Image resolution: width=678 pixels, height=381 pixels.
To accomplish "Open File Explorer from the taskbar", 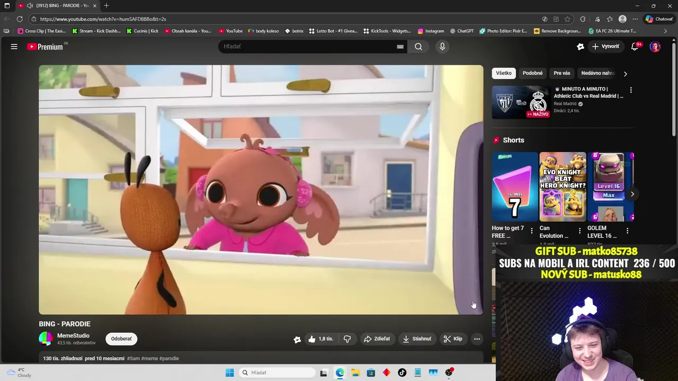I will [355, 373].
